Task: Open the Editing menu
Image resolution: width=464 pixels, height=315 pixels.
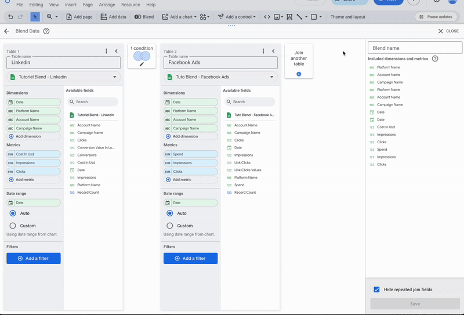Action: tap(36, 5)
